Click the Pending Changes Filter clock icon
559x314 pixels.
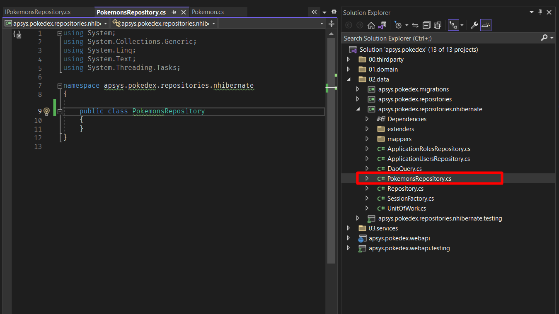coord(398,25)
